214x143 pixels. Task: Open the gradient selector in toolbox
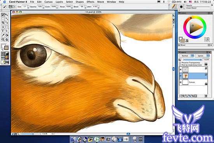pyautogui.click(x=7, y=53)
